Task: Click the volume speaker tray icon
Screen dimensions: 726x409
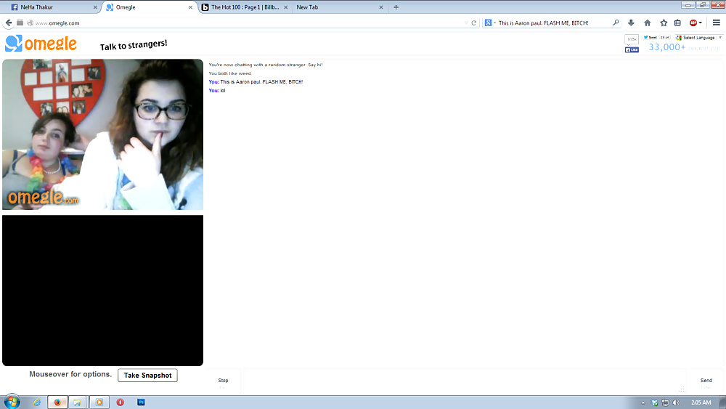Action: [x=676, y=402]
